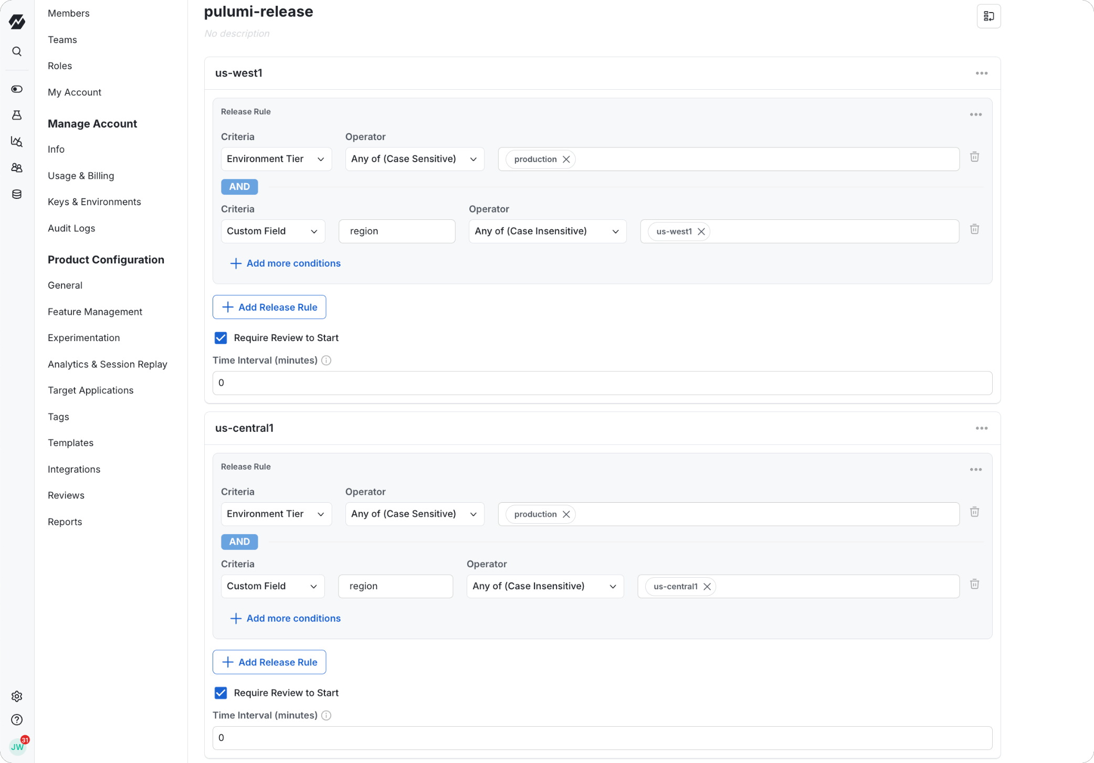Open the help question mark icon

click(17, 719)
